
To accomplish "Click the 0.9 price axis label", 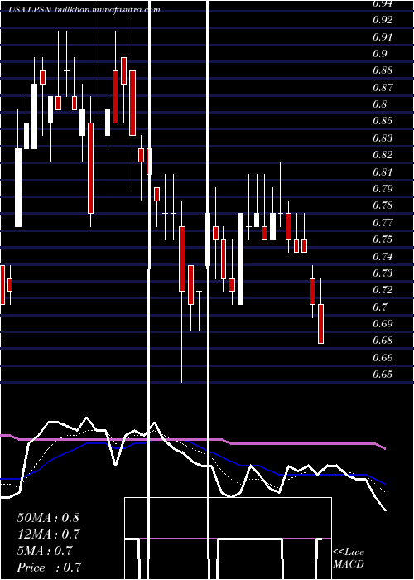I will tap(379, 54).
